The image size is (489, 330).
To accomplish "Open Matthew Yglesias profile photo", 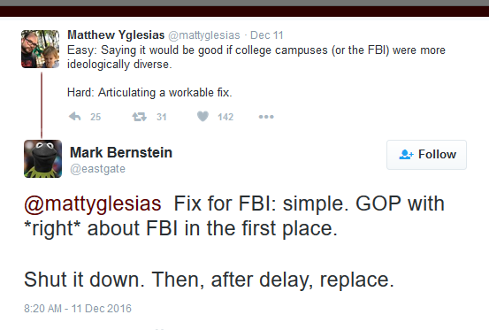I will coord(40,49).
